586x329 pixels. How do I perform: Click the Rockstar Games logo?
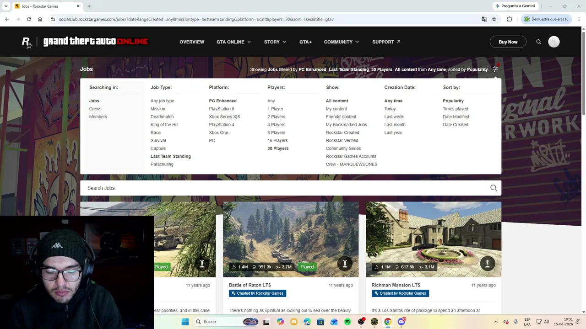[x=27, y=42]
